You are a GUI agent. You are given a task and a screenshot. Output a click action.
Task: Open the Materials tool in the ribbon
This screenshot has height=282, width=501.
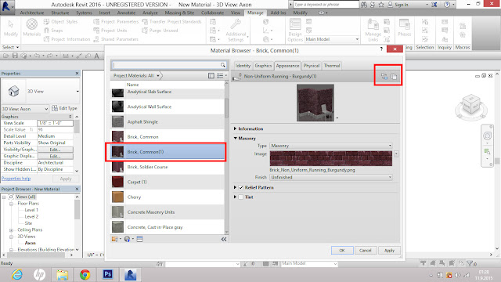click(x=31, y=27)
